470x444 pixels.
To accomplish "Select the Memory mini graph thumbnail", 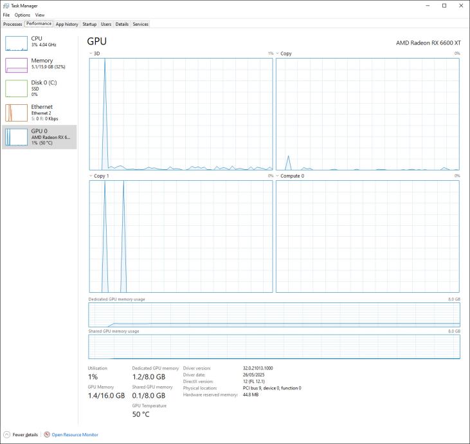I will 17,66.
